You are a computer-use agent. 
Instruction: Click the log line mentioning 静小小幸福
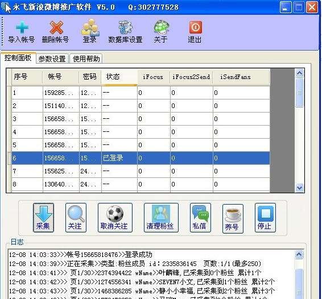click(142, 291)
